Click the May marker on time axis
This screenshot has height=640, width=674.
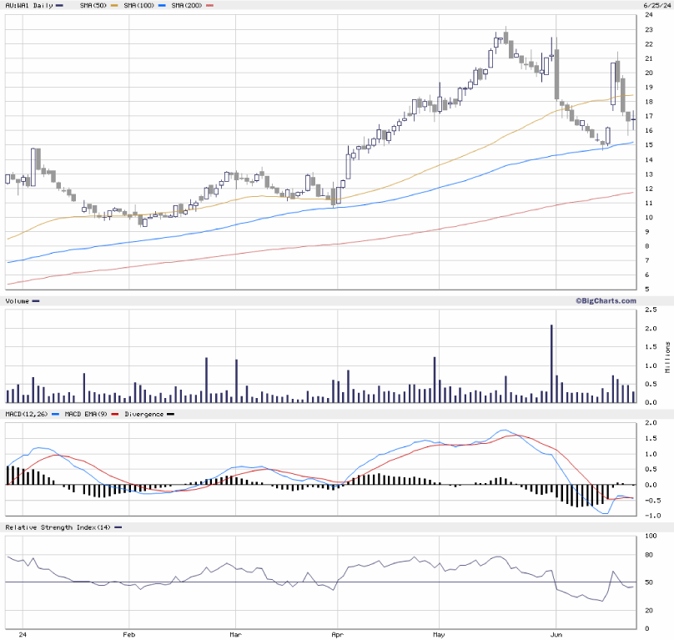click(x=440, y=634)
